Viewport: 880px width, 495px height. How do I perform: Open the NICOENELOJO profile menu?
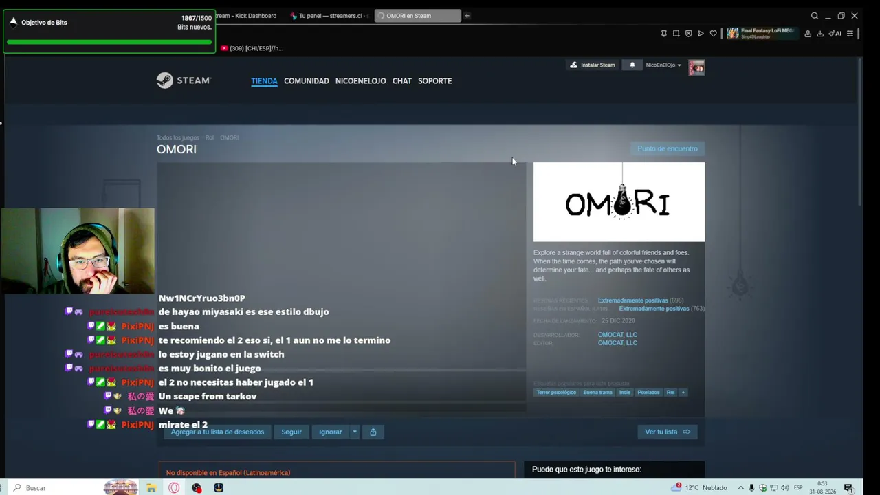[360, 81]
